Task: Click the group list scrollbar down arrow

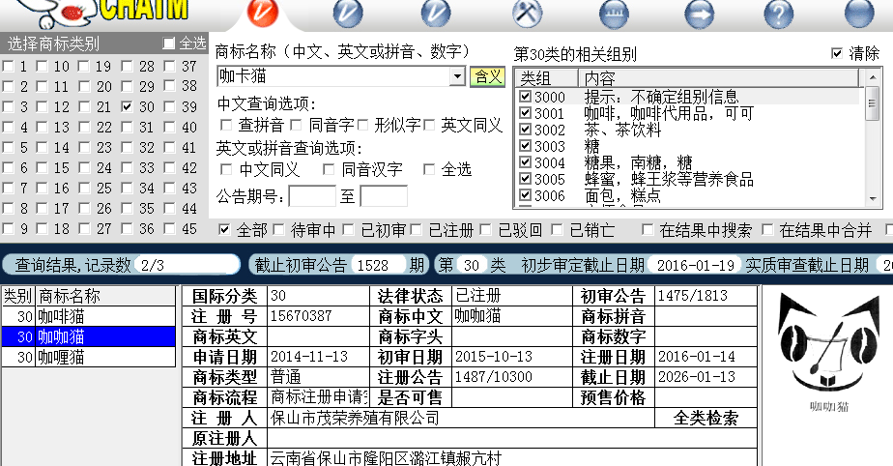Action: click(x=873, y=199)
